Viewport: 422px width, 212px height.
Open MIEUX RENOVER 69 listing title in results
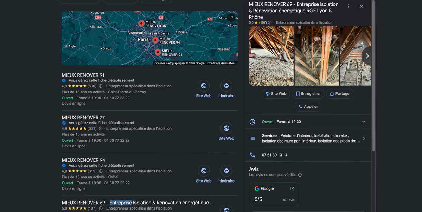[138, 203]
